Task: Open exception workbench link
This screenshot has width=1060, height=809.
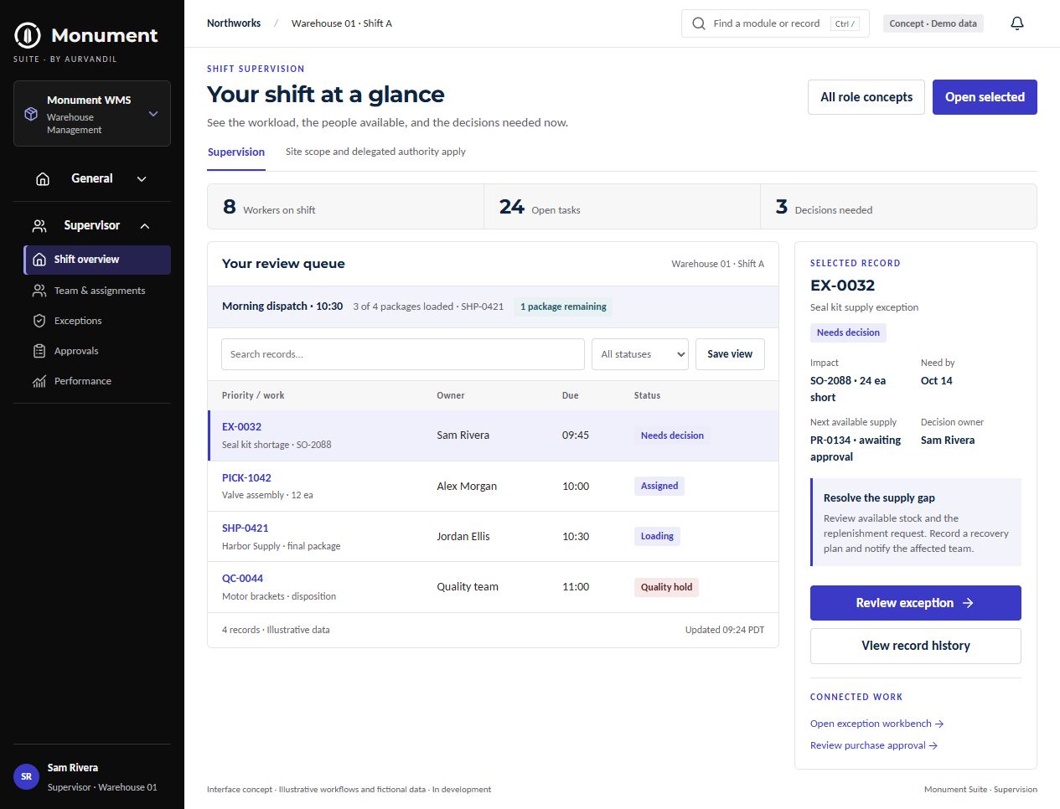Action: pos(877,724)
